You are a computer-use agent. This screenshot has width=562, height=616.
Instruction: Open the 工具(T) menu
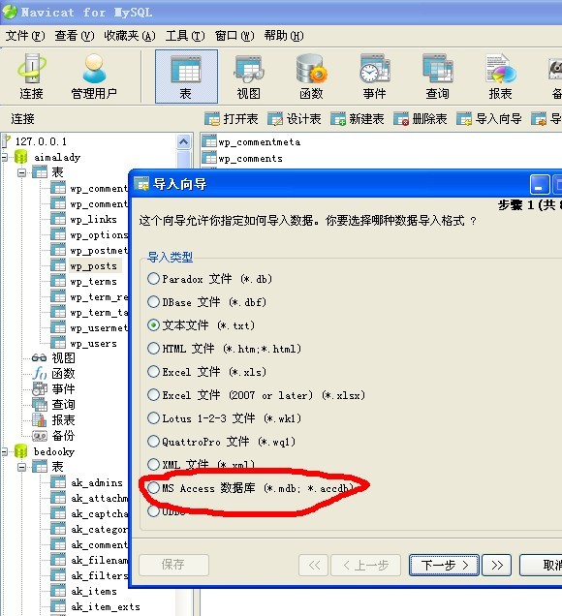coord(185,36)
